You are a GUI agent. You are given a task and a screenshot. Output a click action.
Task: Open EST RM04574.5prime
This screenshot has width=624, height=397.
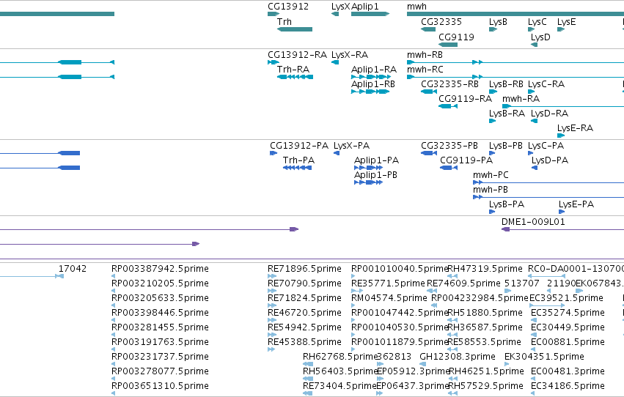(x=389, y=298)
